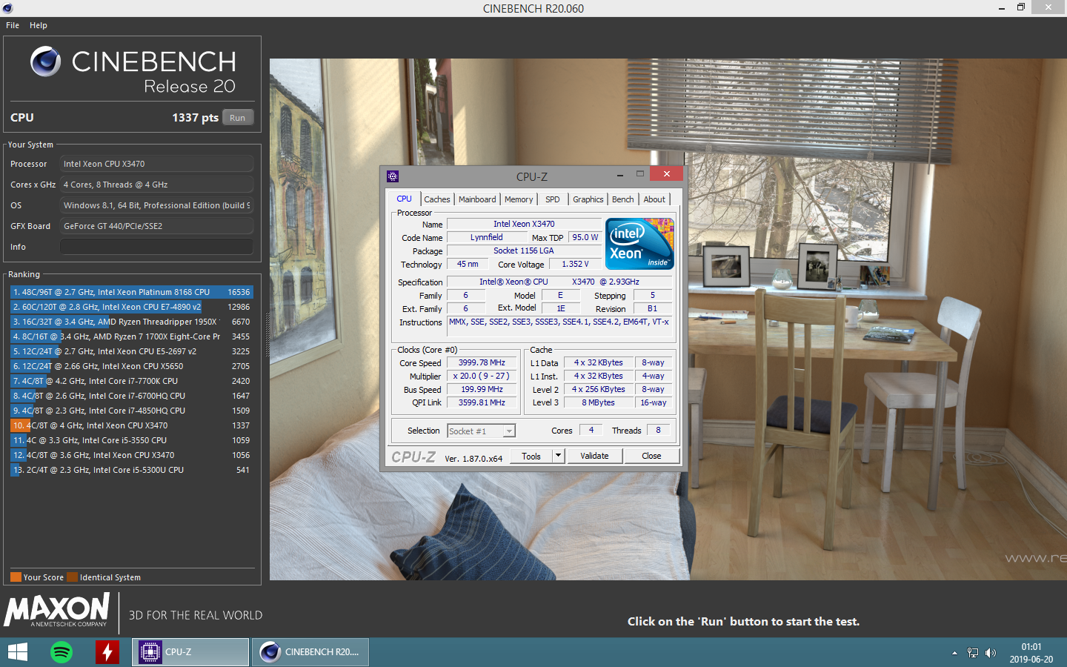Click Core Voltage value 1.352 V
This screenshot has height=667, width=1067.
pyautogui.click(x=575, y=265)
